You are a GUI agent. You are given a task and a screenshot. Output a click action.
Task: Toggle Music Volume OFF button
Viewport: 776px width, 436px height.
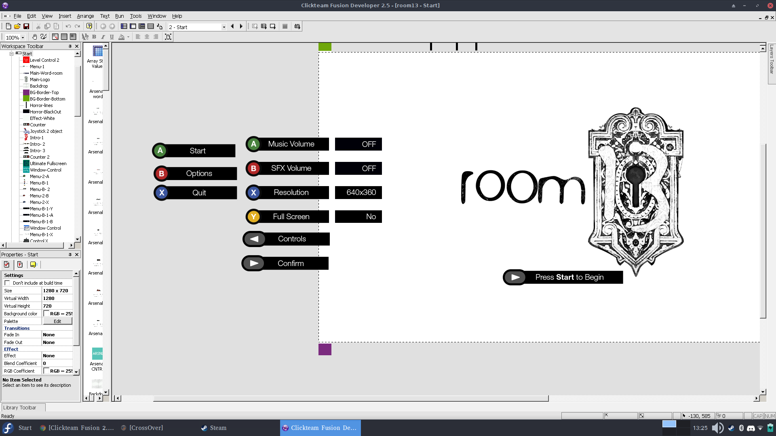coord(358,144)
